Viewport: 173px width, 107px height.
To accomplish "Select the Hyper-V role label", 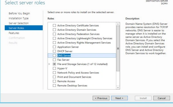I will [x=62, y=68].
